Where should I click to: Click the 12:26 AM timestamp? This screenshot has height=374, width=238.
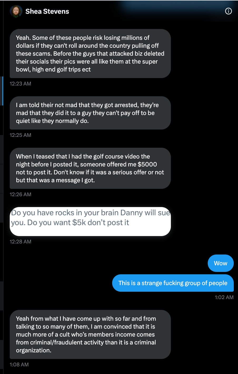pos(20,194)
